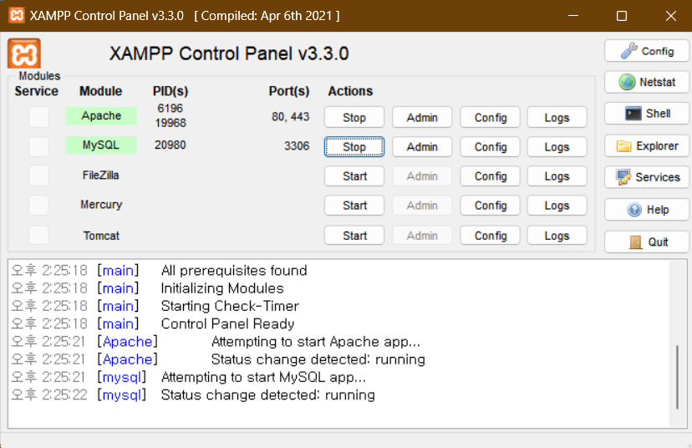
Task: Open the Tomcat Logs menu
Action: 557,235
